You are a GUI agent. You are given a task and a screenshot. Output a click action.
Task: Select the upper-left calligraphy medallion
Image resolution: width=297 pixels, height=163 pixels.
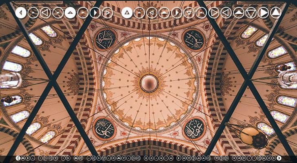[105, 39]
